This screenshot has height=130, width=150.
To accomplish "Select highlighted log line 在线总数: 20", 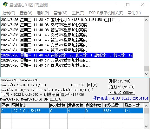I will click(67, 55).
